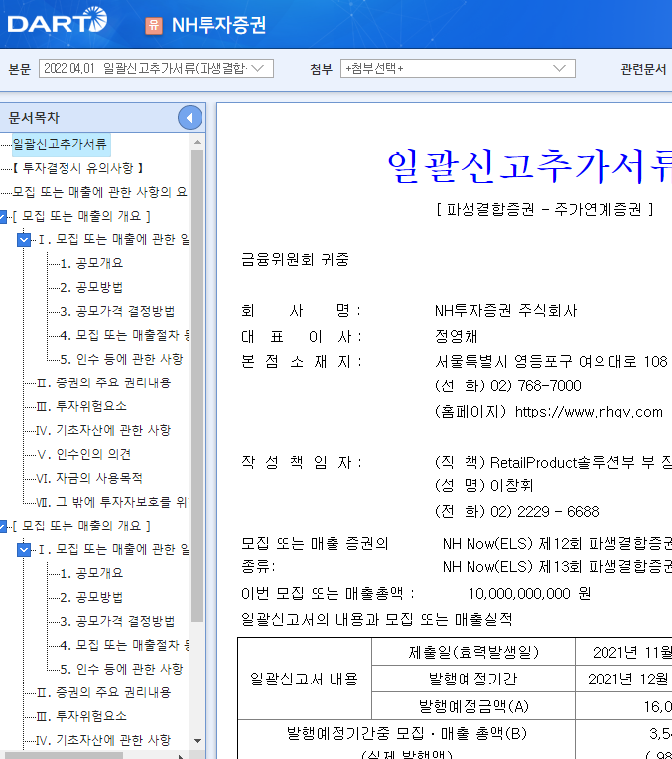The image size is (672, 759).
Task: Open Ⅴ. 인수인의 의견 entry
Action: [x=84, y=454]
